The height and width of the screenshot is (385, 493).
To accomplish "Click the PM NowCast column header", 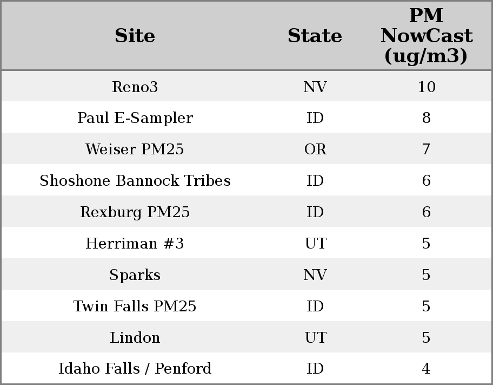I will coord(426,36).
